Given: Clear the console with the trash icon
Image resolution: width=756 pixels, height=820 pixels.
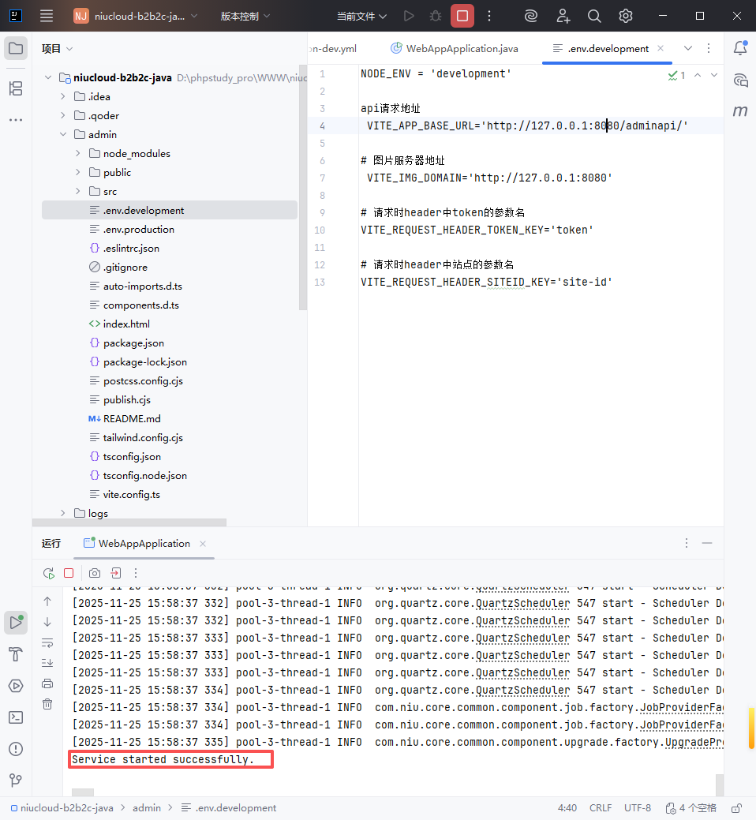Looking at the screenshot, I should [47, 704].
